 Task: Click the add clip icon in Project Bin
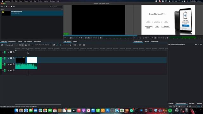coord(2,7)
